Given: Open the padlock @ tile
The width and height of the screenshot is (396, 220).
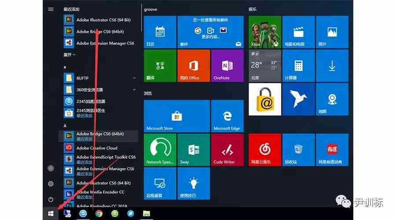Looking at the screenshot, I should pyautogui.click(x=265, y=99).
